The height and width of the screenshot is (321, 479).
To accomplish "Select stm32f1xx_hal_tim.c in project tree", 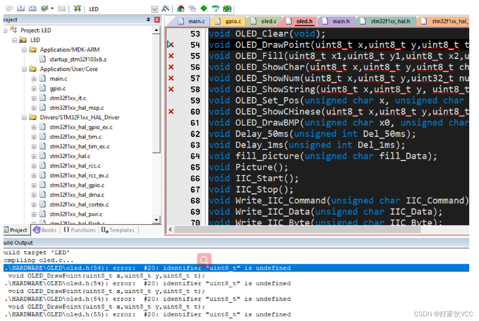I will click(75, 137).
